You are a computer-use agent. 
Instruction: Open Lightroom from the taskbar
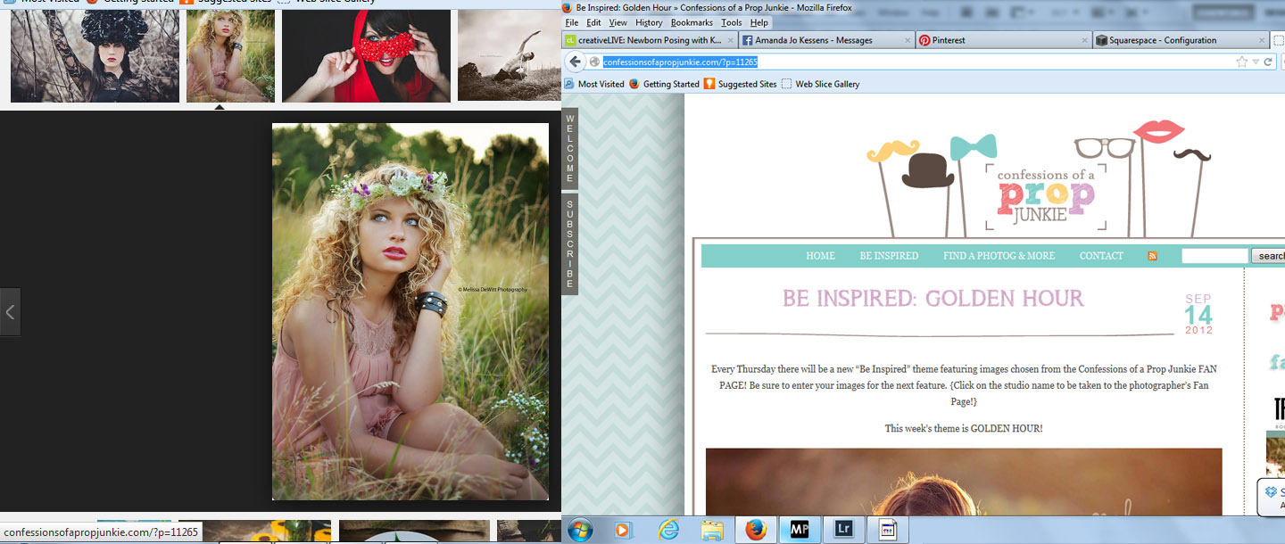pos(842,530)
